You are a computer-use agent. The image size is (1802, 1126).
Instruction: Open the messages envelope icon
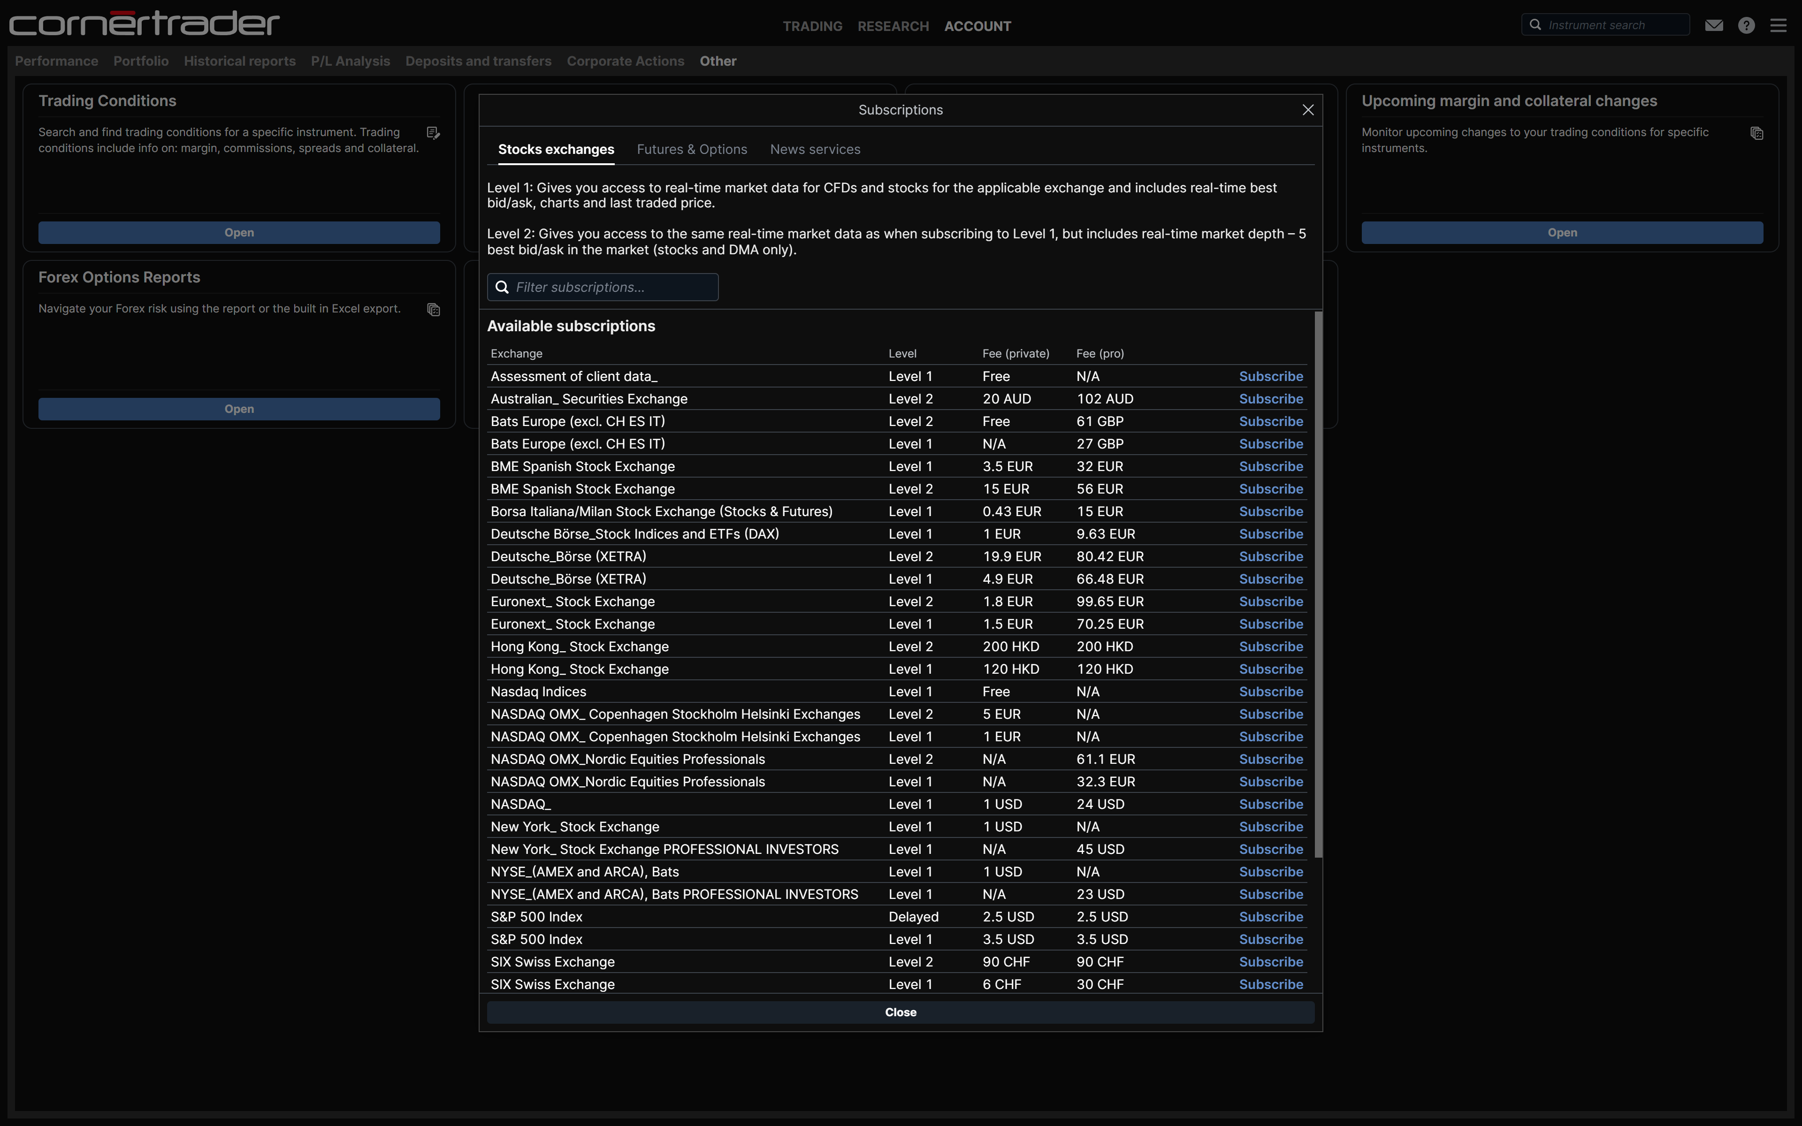click(1713, 25)
